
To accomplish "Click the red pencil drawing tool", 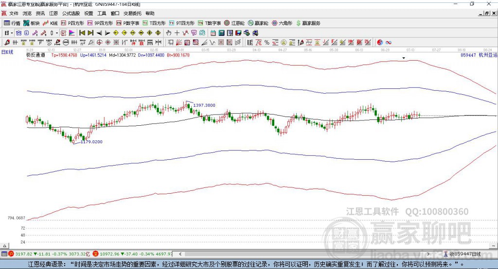I will pyautogui.click(x=7, y=43).
